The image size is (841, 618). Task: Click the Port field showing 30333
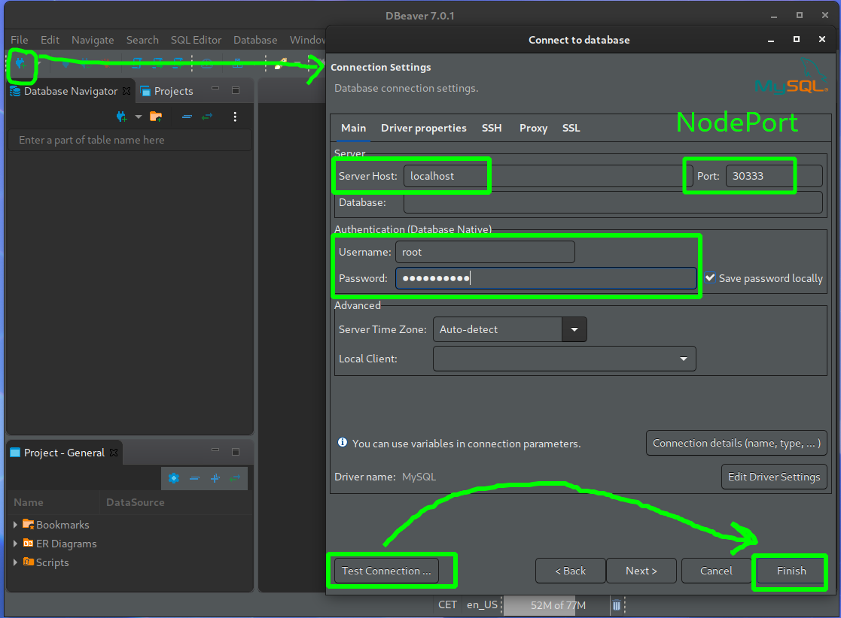(x=773, y=176)
